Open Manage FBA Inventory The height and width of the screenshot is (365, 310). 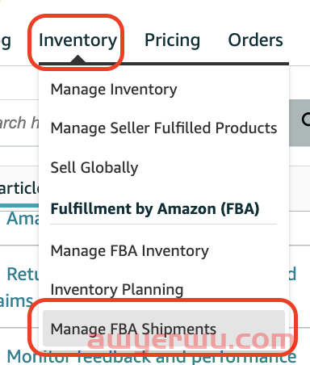click(x=130, y=251)
